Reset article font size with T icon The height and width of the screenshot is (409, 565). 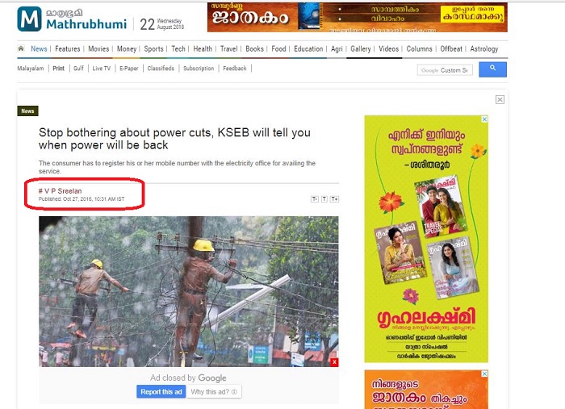[324, 199]
